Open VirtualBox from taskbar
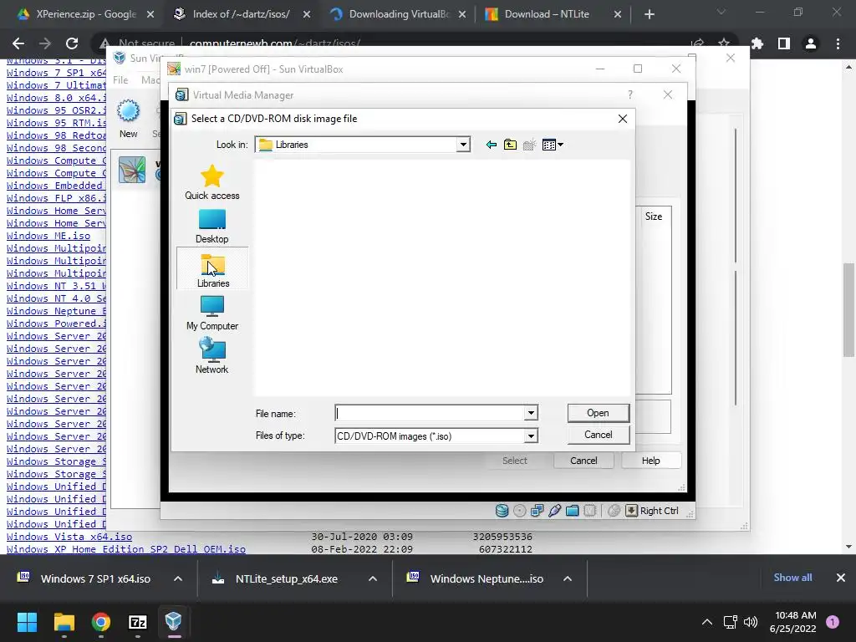 tap(174, 622)
